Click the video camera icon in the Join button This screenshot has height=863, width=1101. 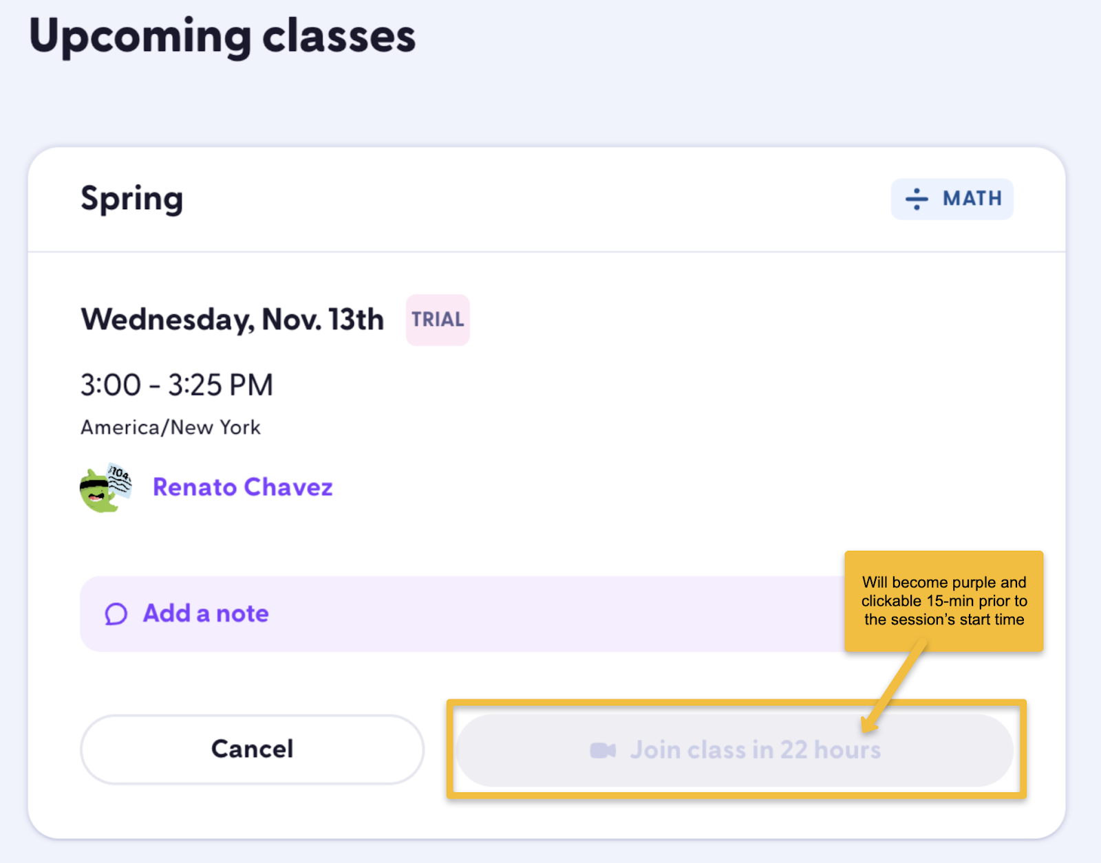[x=604, y=750]
